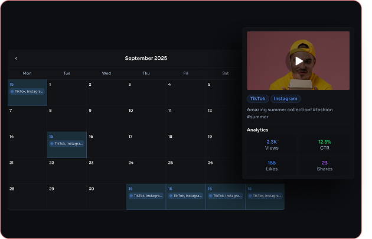372x239 pixels.
Task: Go to previous month using back chevron
Action: [16, 59]
